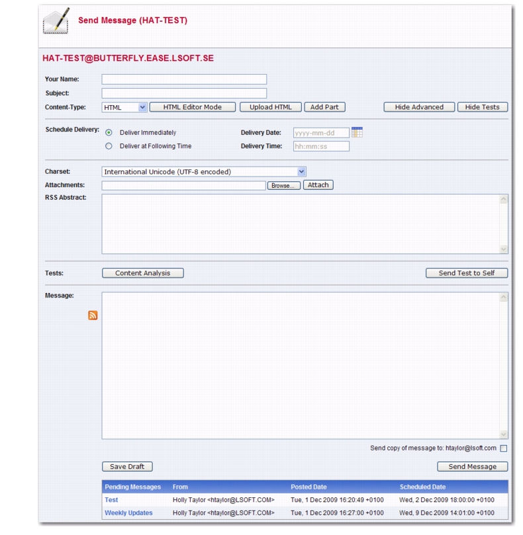Screen dimensions: 523x535
Task: Check the send copy to htaylor@lsoft.com box
Action: point(504,448)
